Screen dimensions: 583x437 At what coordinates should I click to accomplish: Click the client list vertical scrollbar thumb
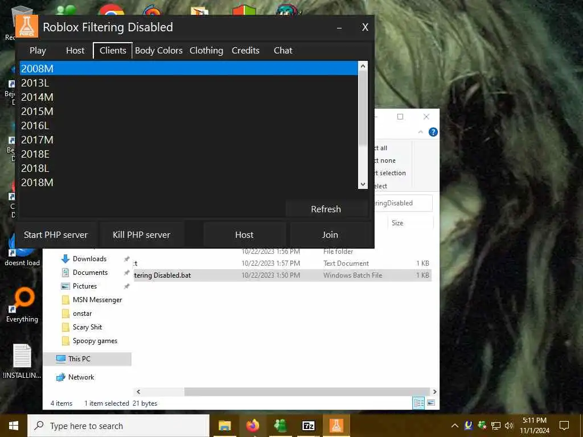(363, 108)
